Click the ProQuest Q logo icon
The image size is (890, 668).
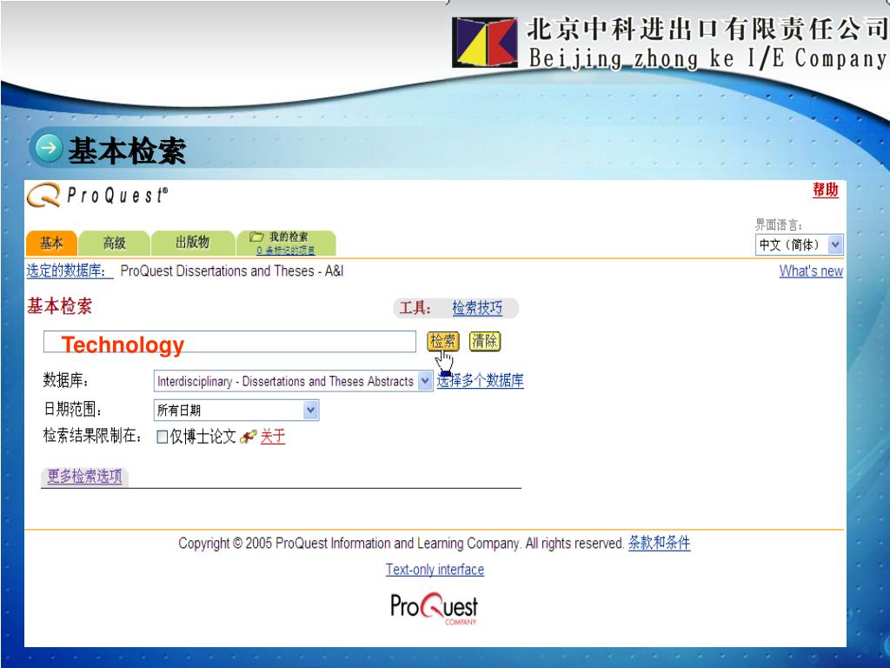(x=43, y=195)
